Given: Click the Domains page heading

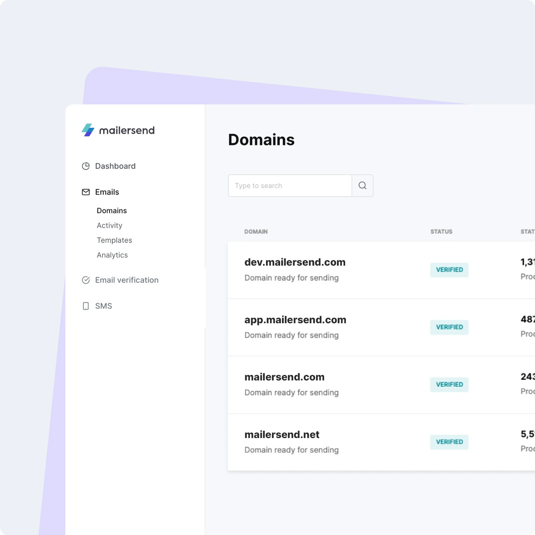Looking at the screenshot, I should click(x=261, y=140).
